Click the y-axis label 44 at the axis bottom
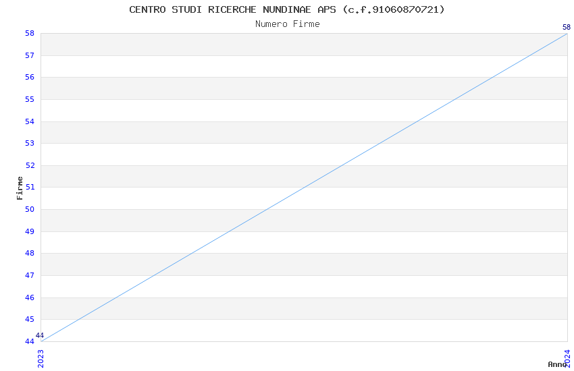Viewport: 574px width, 371px height. 30,342
